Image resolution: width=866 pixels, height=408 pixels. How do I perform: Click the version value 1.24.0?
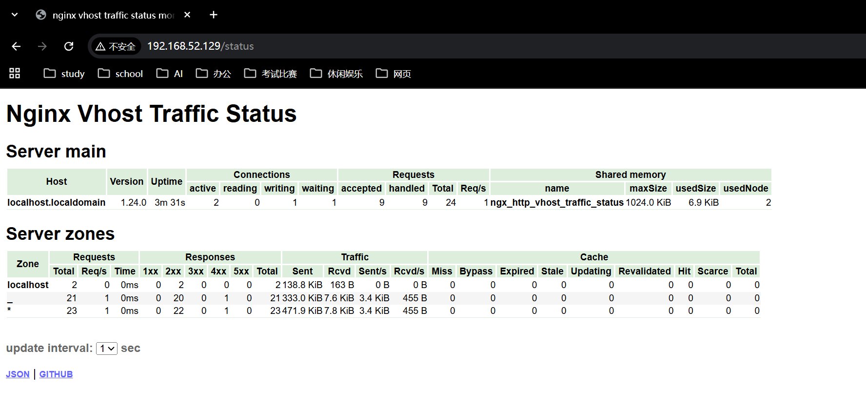134,202
